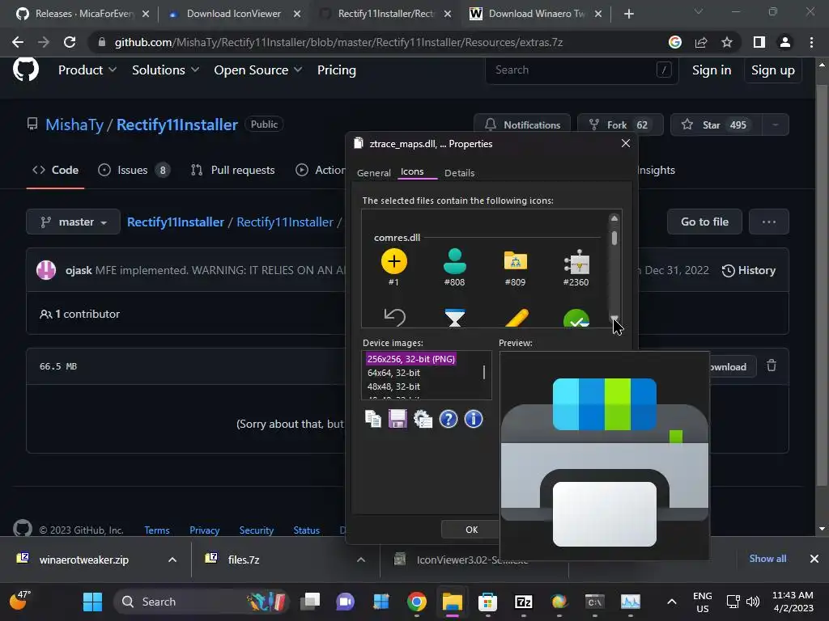The height and width of the screenshot is (621, 829).
Task: Click the blue info icon
Action: 473,420
